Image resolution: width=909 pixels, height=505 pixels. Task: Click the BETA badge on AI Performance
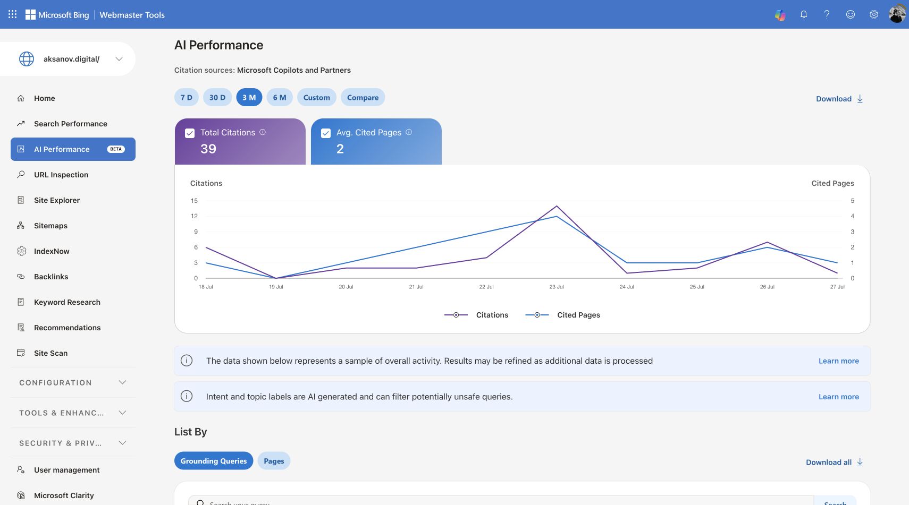coord(116,149)
